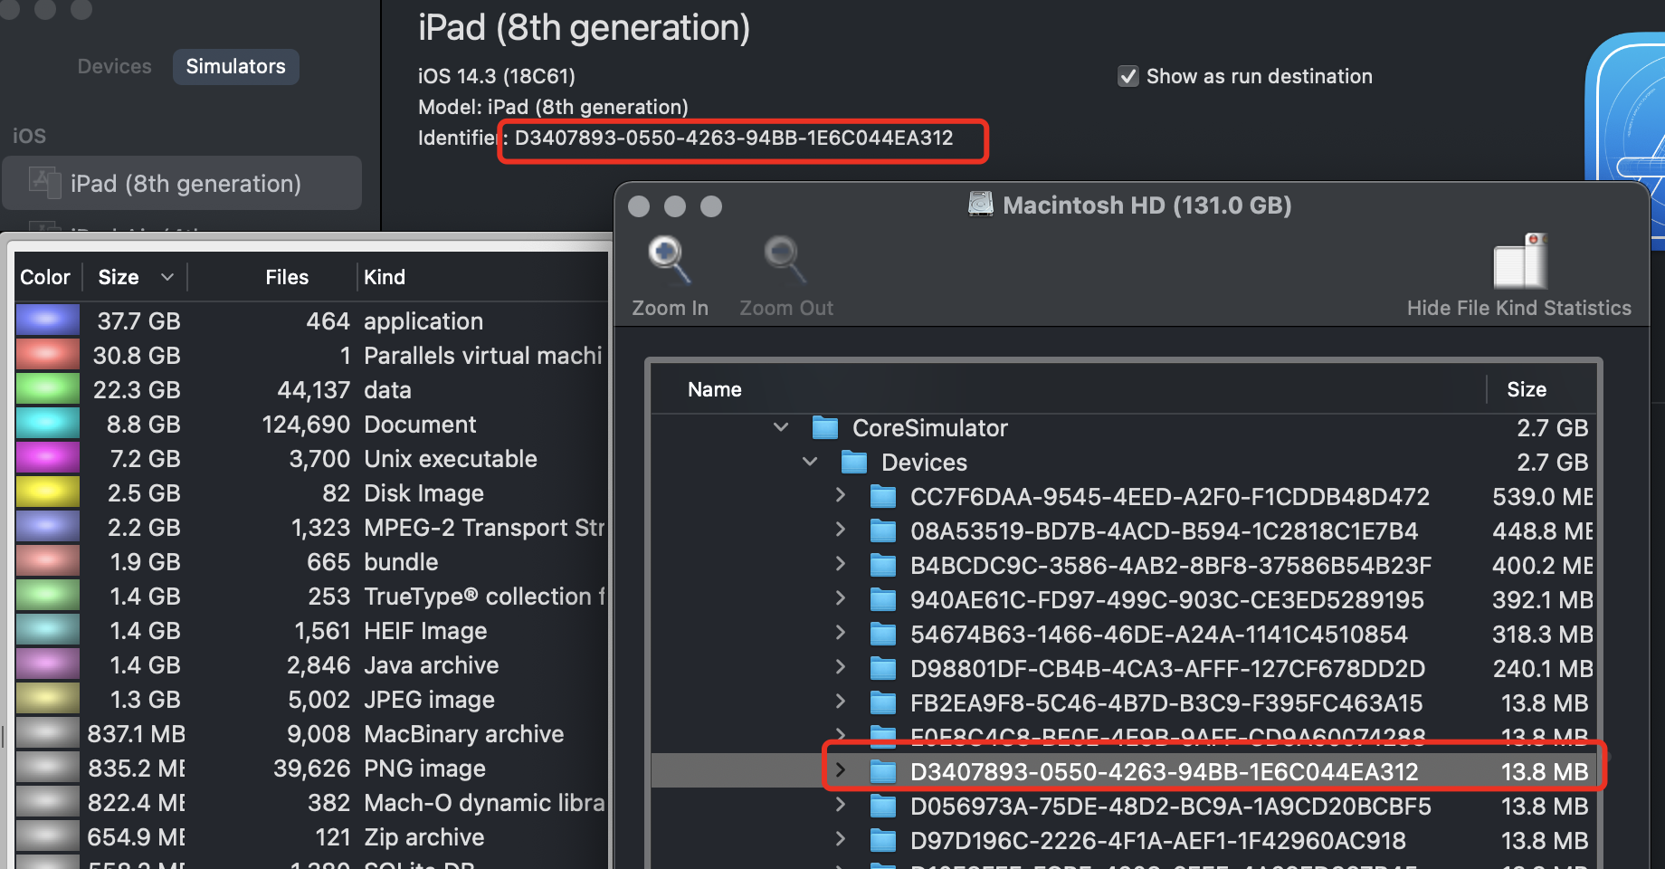The height and width of the screenshot is (869, 1665).
Task: Click the D3407893-0550 folder icon
Action: [x=883, y=772]
